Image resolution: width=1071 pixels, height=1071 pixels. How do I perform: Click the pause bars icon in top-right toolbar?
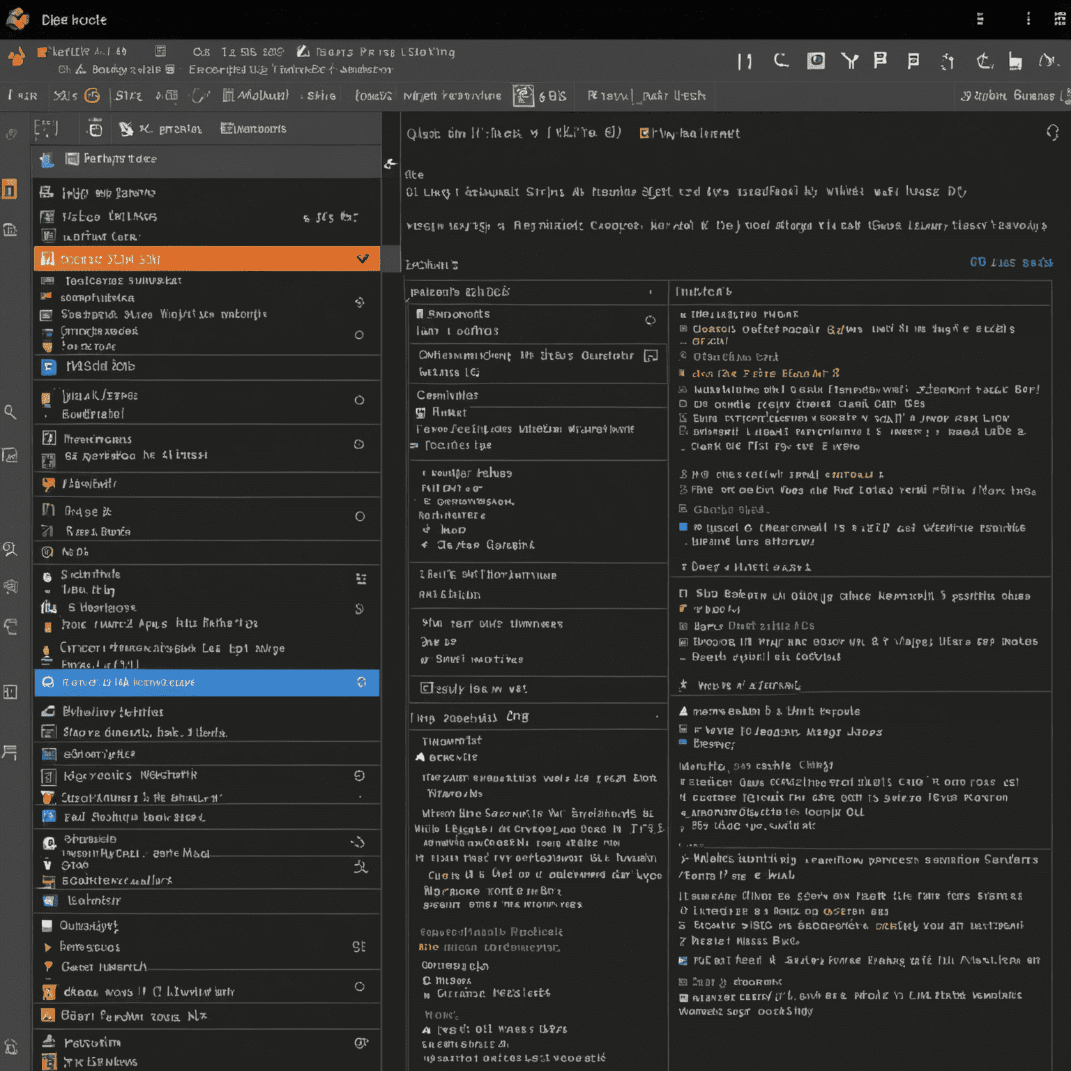coord(745,62)
